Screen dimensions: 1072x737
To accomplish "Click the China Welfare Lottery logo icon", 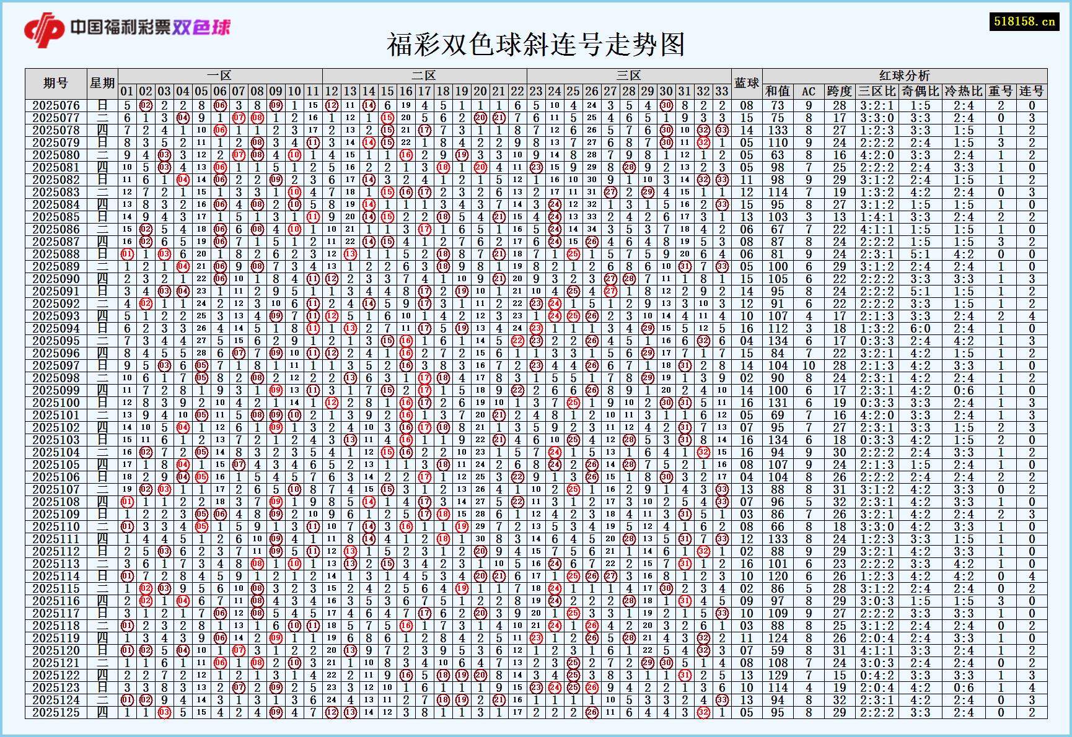I will coord(43,27).
